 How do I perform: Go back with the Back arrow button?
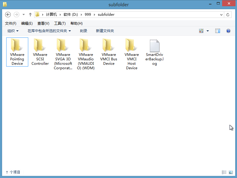point(8,15)
